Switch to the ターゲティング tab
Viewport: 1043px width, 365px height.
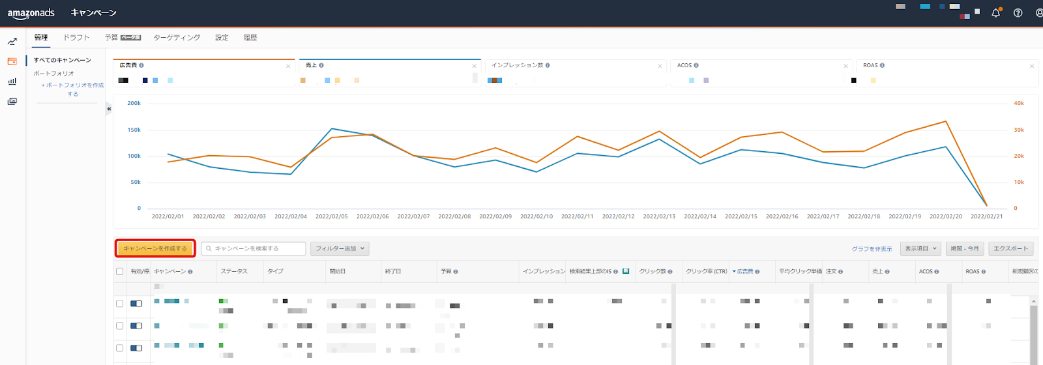click(x=177, y=38)
